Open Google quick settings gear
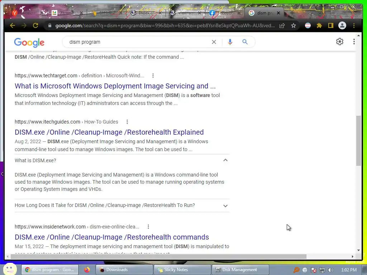 [340, 42]
